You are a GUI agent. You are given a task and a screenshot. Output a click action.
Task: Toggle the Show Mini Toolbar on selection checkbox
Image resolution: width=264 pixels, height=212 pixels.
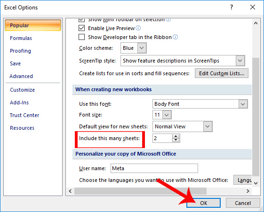tap(82, 20)
